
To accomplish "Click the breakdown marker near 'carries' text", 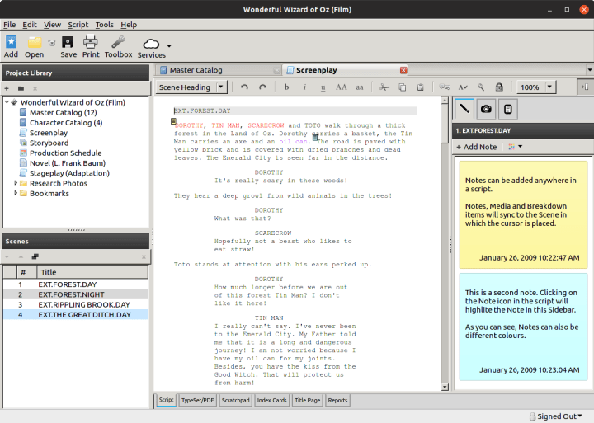I will (x=315, y=138).
